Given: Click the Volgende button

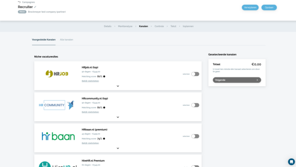Looking at the screenshot, I should [x=237, y=80].
